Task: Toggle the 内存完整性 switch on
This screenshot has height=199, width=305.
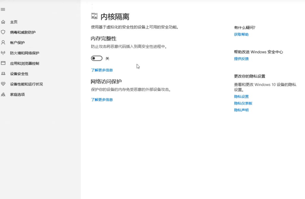Action: (97, 59)
